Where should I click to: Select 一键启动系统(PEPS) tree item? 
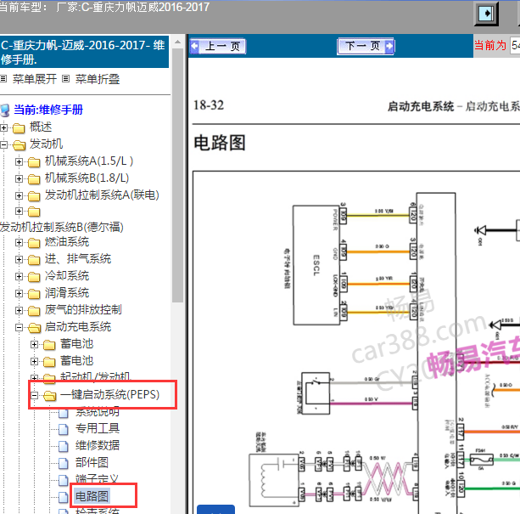(x=109, y=394)
